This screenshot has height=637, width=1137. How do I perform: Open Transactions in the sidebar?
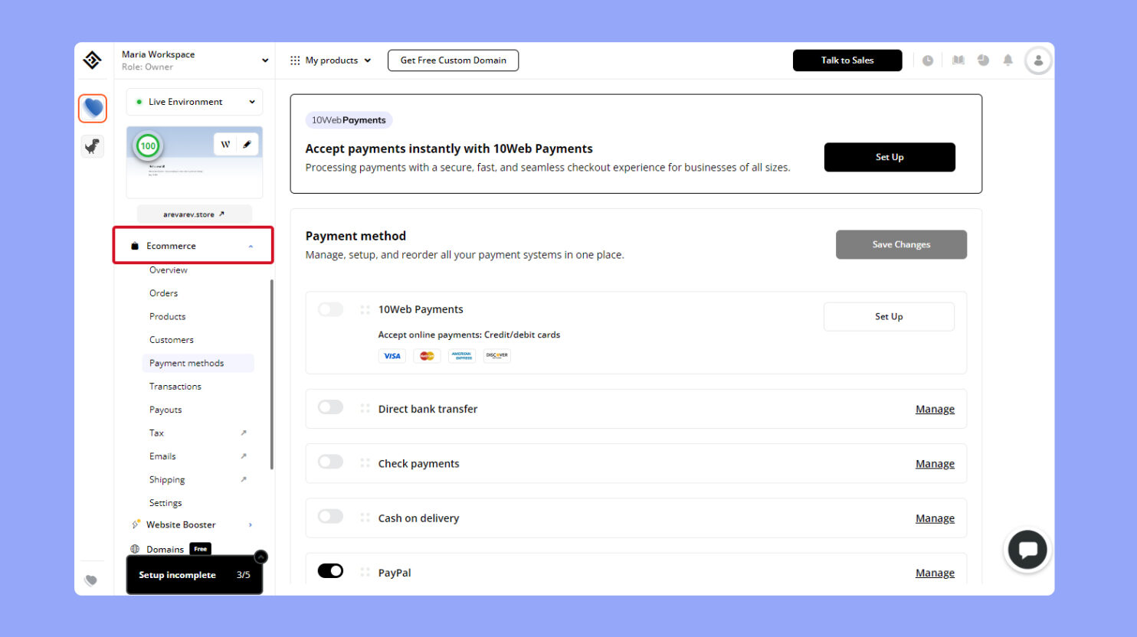click(x=175, y=387)
